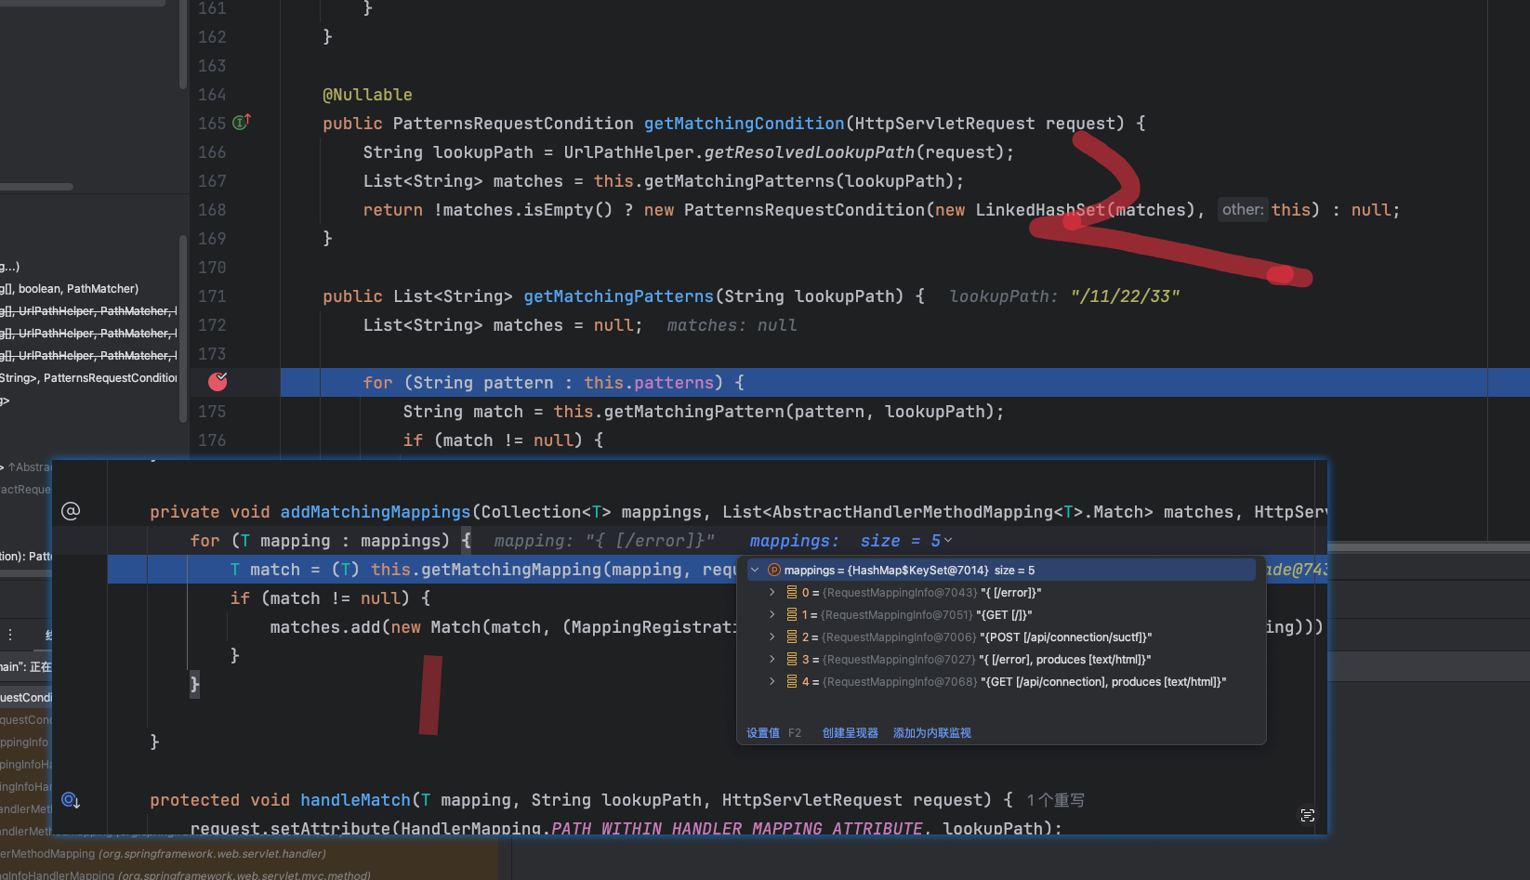1530x880 pixels.
Task: Click the list icon of element 4
Action: pyautogui.click(x=792, y=682)
